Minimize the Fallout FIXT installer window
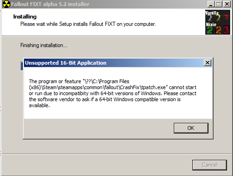This screenshot has height=176, width=233. 211,4
